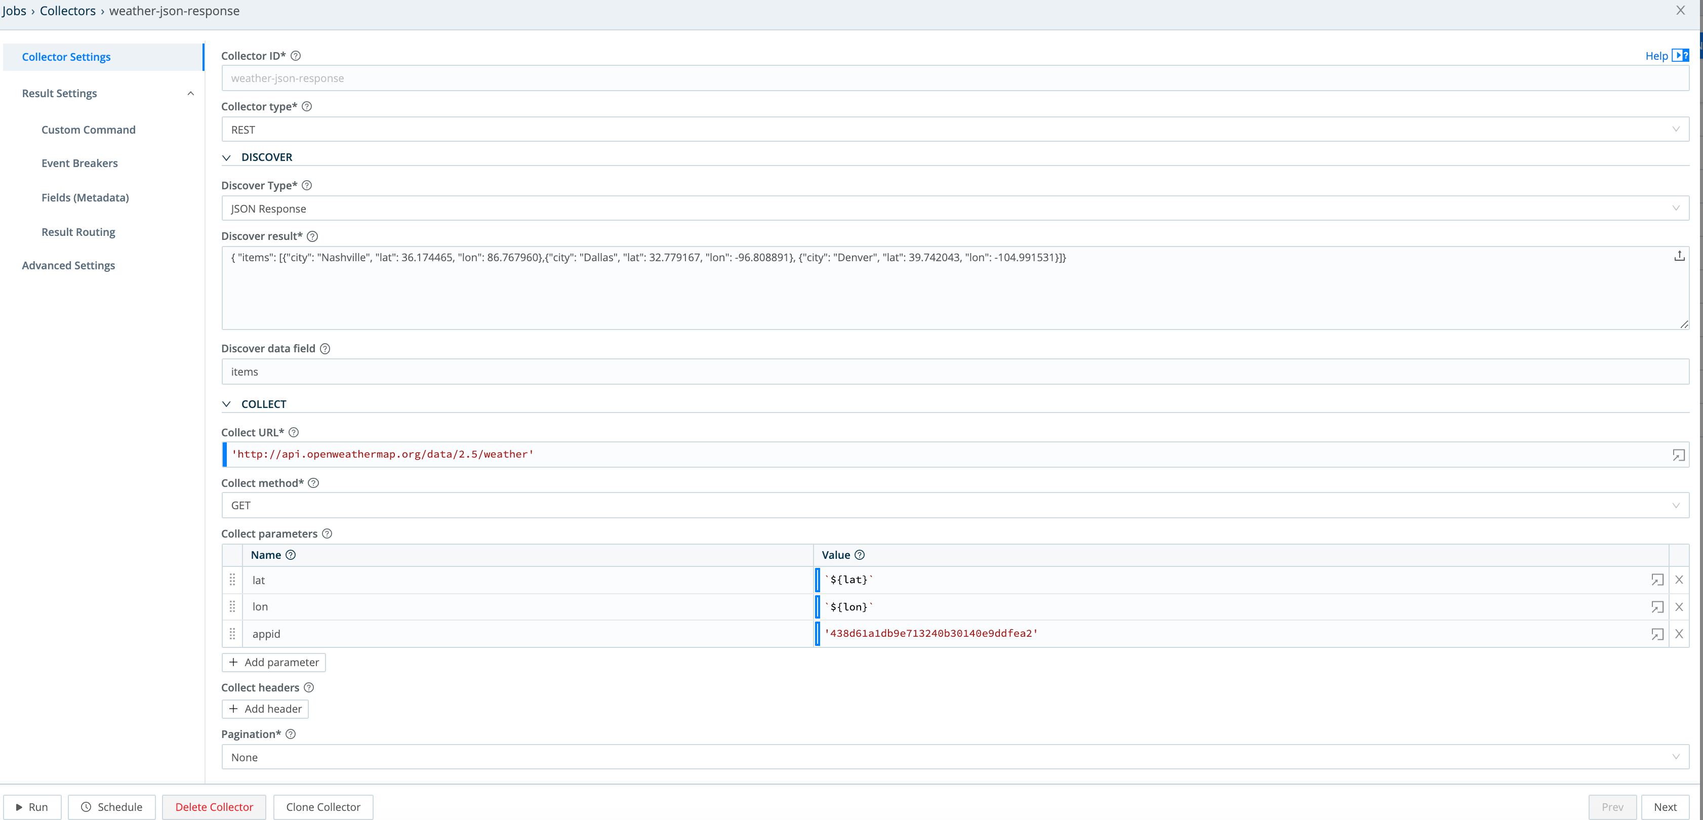The image size is (1703, 820).
Task: Show Pagination help icon
Action: (291, 734)
